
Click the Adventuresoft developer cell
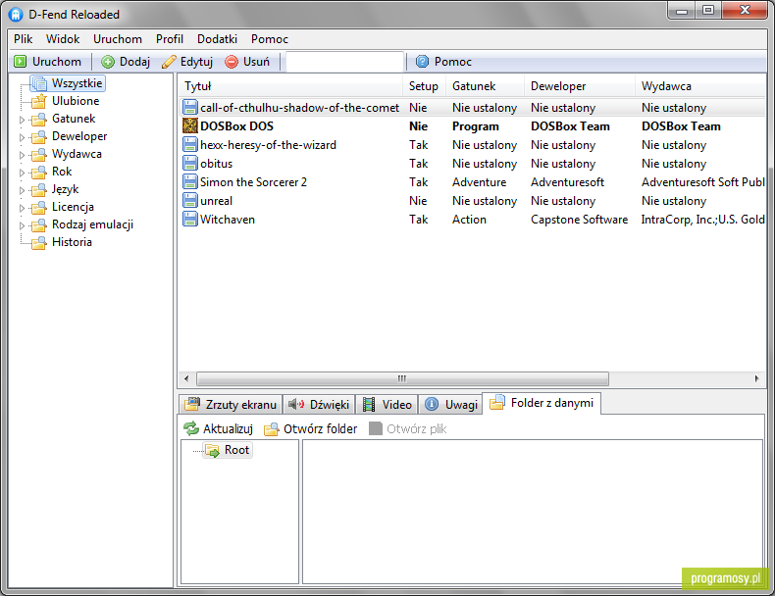tap(567, 182)
